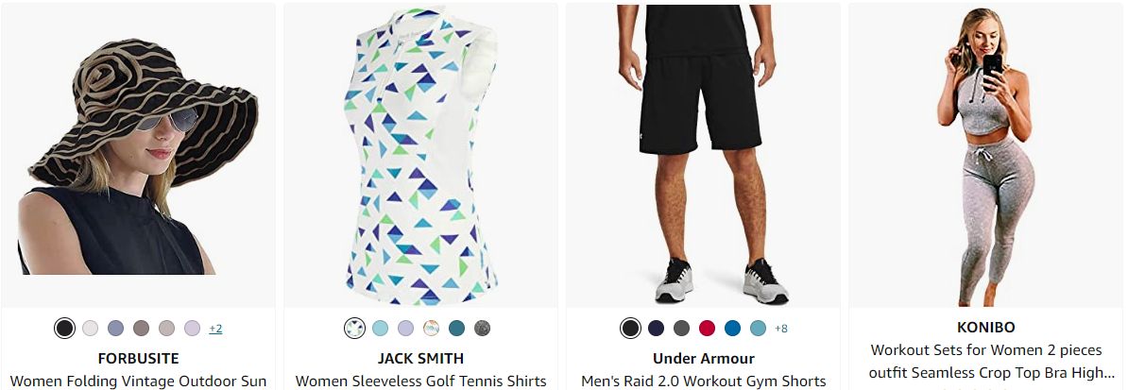Viewport: 1128px width, 390px height.
Task: Choose the light blue swatch for golf shirt
Action: [x=381, y=328]
